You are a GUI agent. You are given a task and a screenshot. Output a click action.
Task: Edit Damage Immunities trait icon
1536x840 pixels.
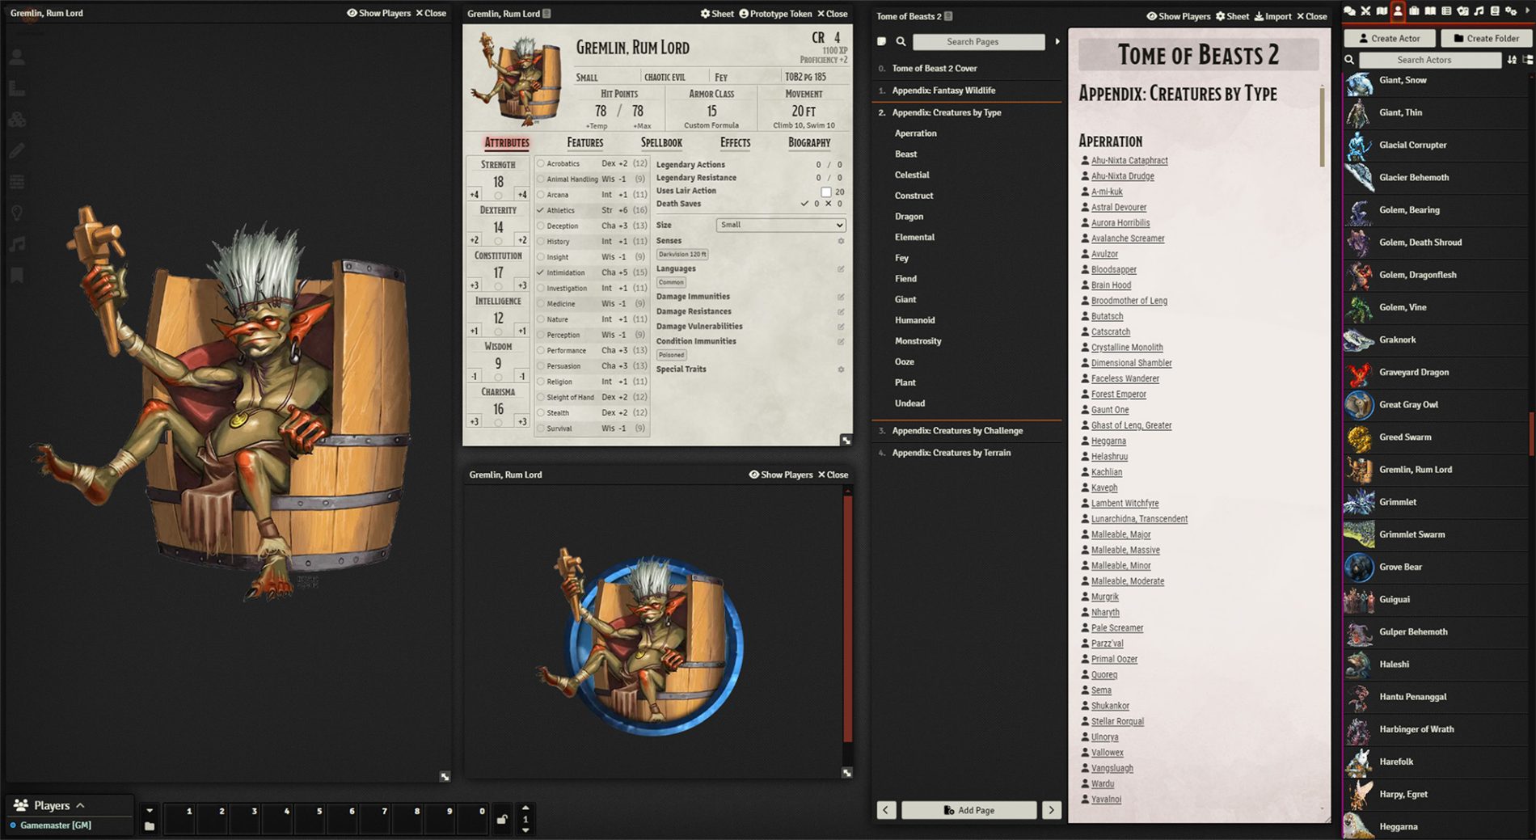click(x=841, y=297)
